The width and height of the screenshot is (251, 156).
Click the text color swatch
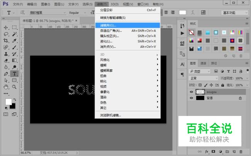coord(183,12)
